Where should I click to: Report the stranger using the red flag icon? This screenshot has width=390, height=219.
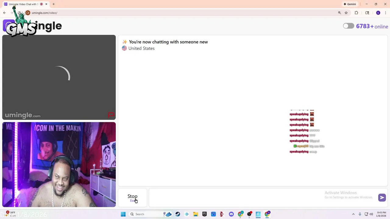pyautogui.click(x=111, y=115)
